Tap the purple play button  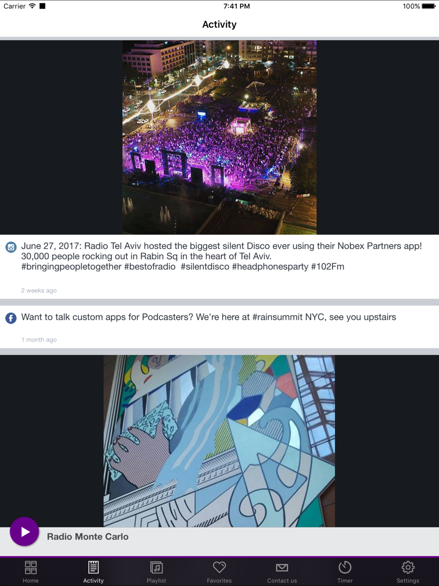pos(25,532)
